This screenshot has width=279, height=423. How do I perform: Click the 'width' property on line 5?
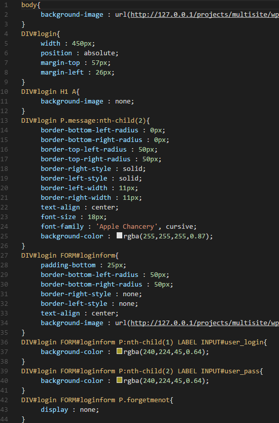coord(50,44)
